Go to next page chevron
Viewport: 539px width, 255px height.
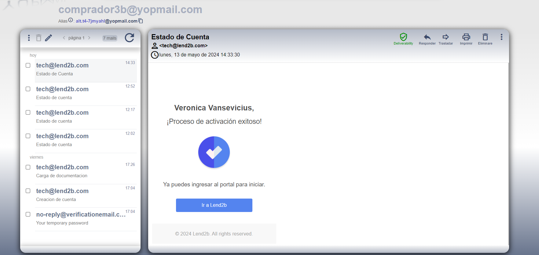coord(89,38)
